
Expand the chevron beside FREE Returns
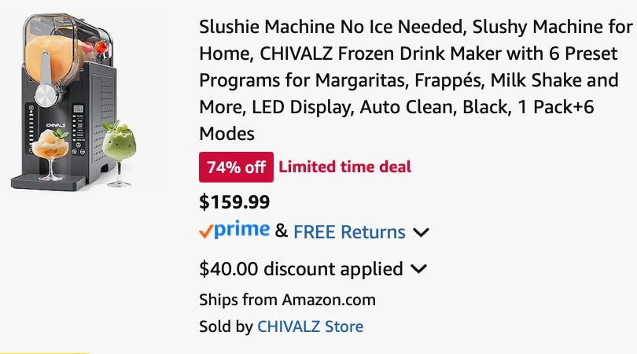coord(421,233)
